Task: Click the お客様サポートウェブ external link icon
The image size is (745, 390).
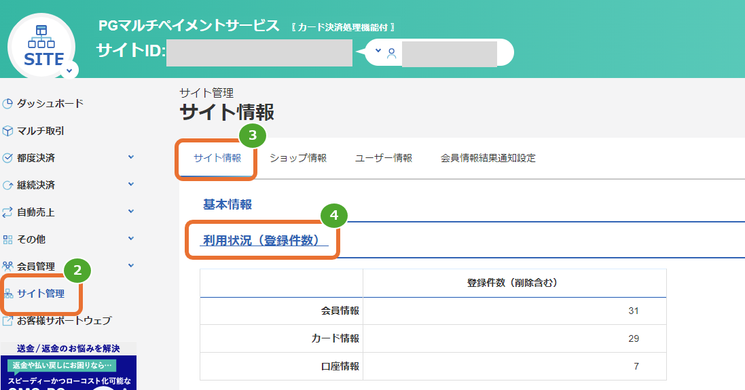Action: coord(7,321)
